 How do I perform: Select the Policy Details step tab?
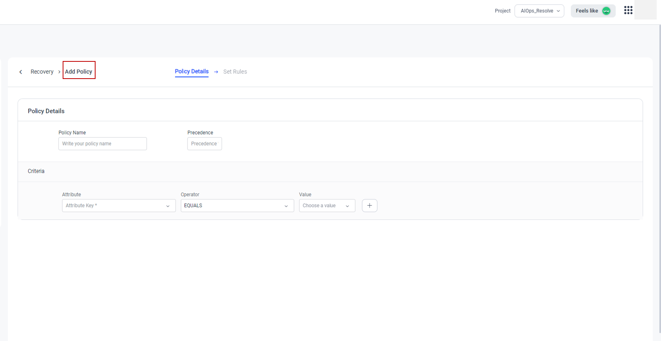pyautogui.click(x=191, y=72)
